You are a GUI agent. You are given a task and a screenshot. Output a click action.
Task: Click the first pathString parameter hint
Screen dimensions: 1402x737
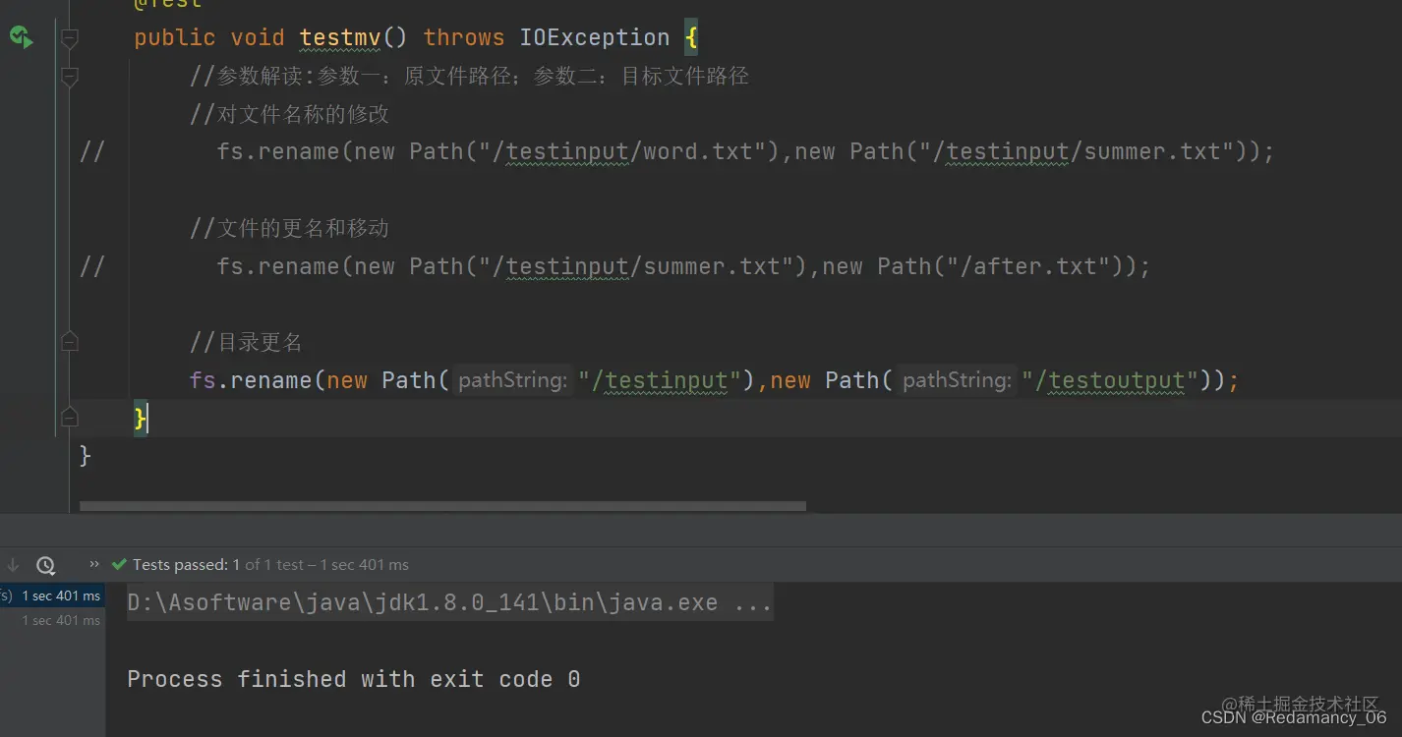(x=513, y=380)
